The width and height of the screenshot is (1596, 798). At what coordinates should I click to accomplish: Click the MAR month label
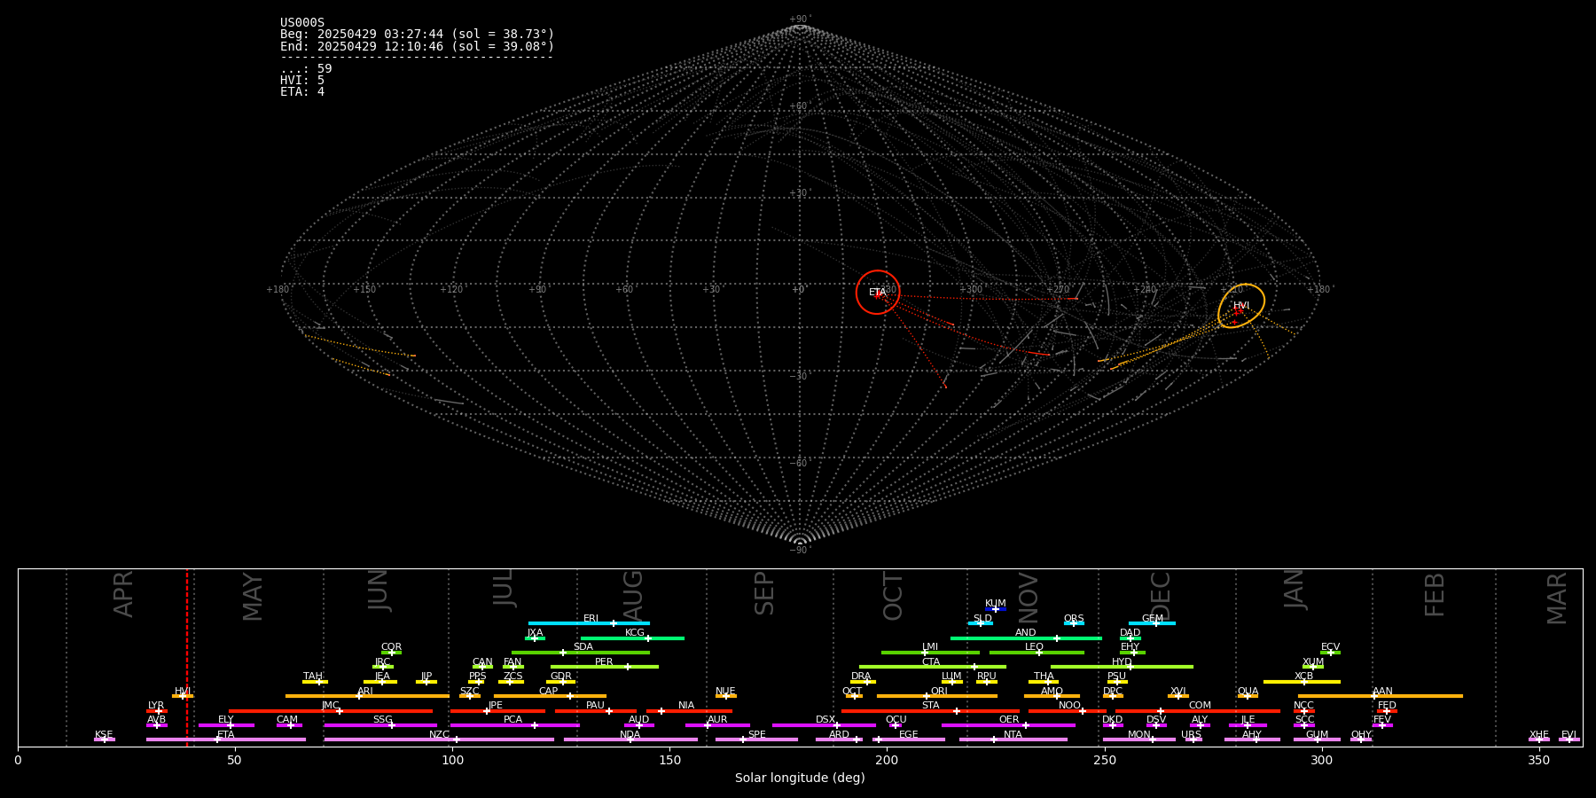pyautogui.click(x=1557, y=598)
